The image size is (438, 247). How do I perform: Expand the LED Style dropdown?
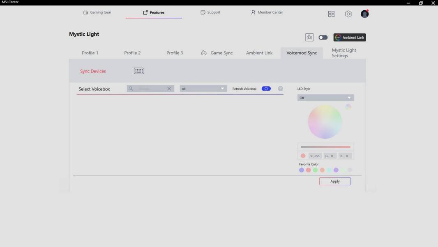coord(325,98)
